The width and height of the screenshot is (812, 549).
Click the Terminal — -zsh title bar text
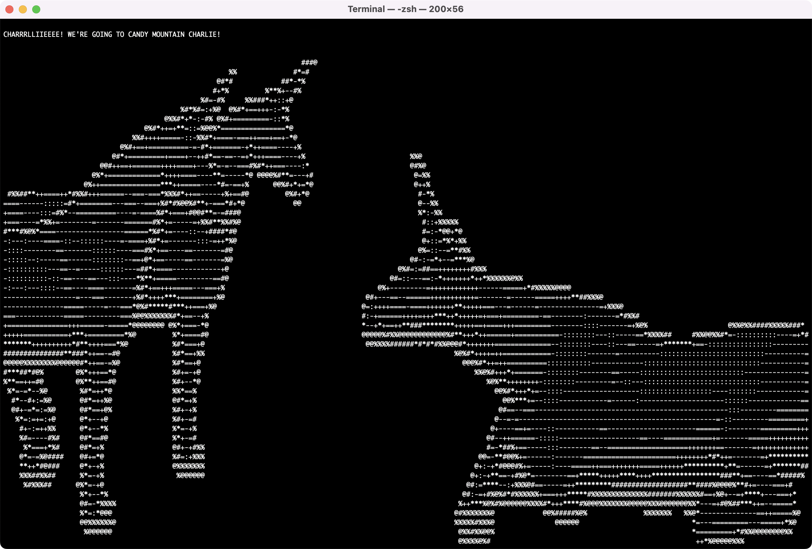[405, 9]
